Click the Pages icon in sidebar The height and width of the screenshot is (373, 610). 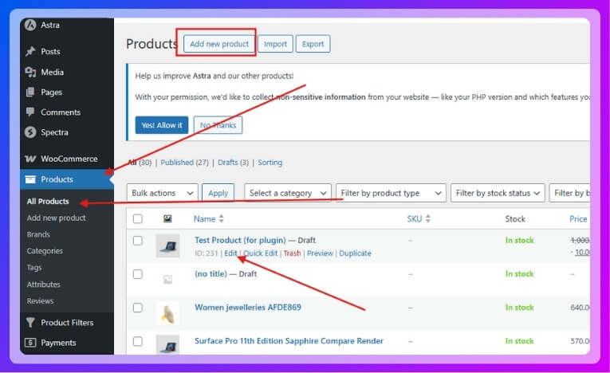(30, 92)
